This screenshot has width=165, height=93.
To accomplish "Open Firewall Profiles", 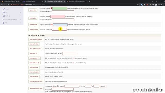I will point(34,44).
